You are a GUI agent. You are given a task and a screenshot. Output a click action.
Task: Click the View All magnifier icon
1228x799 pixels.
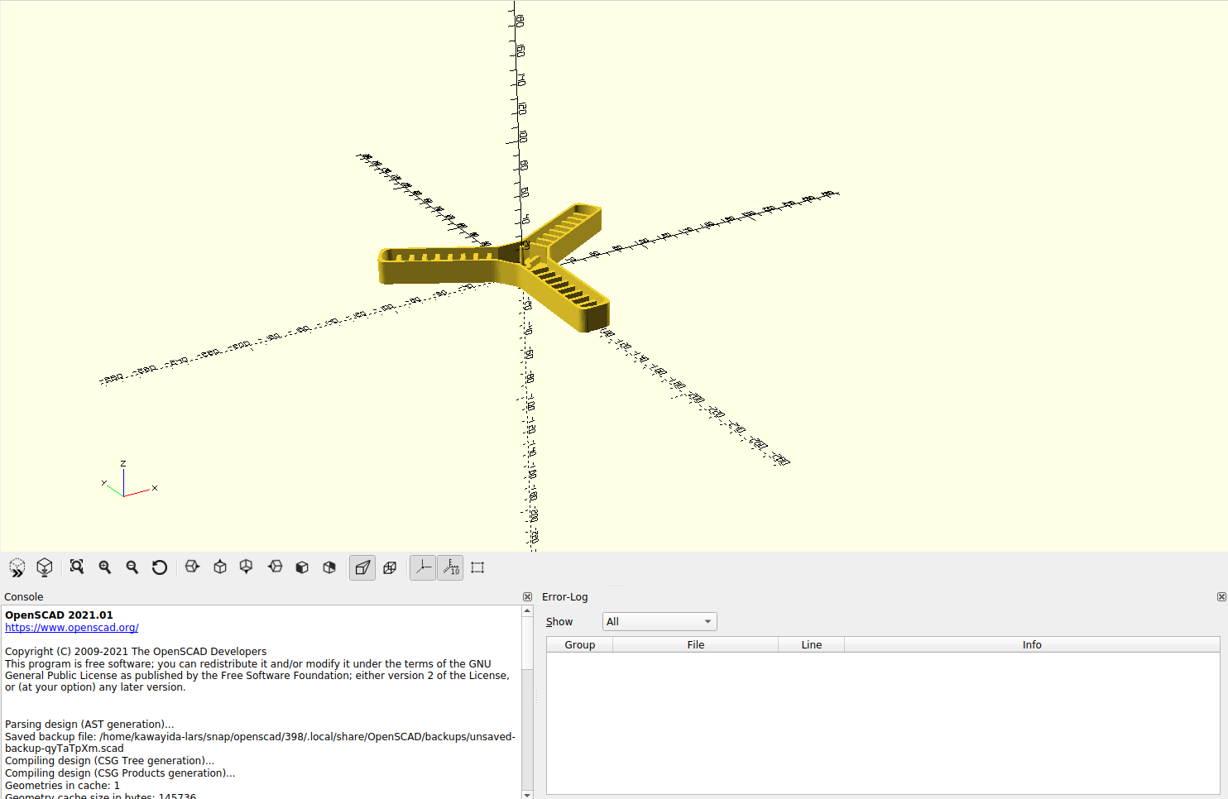[77, 567]
